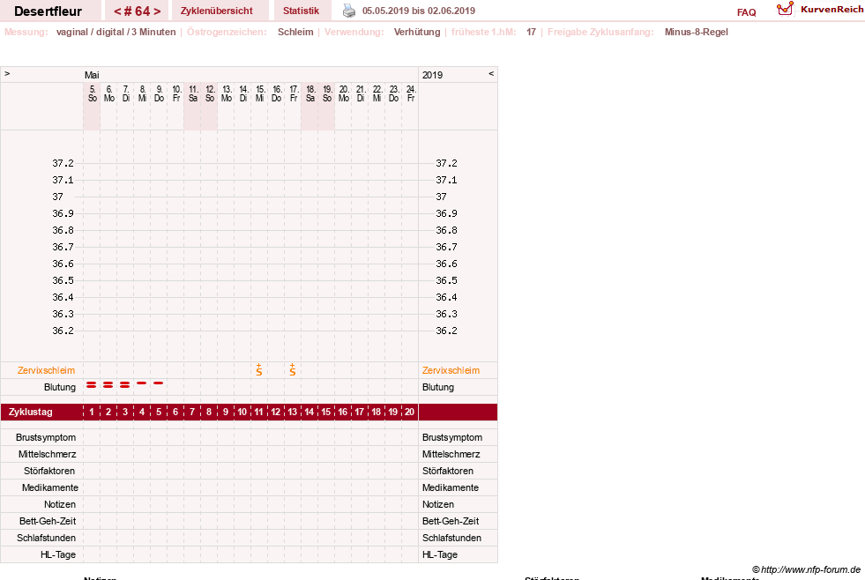Image resolution: width=865 pixels, height=580 pixels.
Task: Open the nfp-forum.de copyright link
Action: click(x=806, y=569)
